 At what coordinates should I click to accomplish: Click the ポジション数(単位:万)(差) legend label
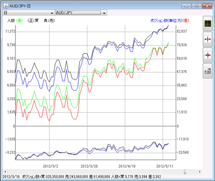pyautogui.click(x=170, y=21)
